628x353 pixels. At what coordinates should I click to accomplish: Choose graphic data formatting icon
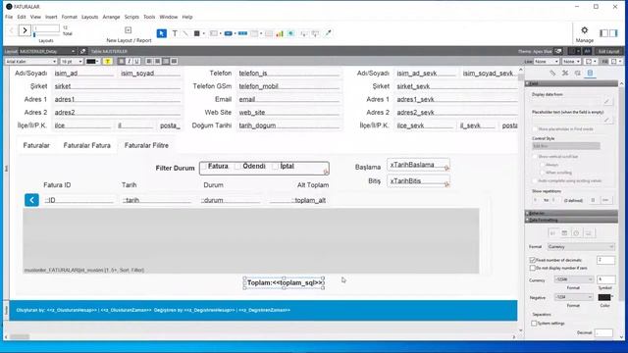(x=588, y=233)
